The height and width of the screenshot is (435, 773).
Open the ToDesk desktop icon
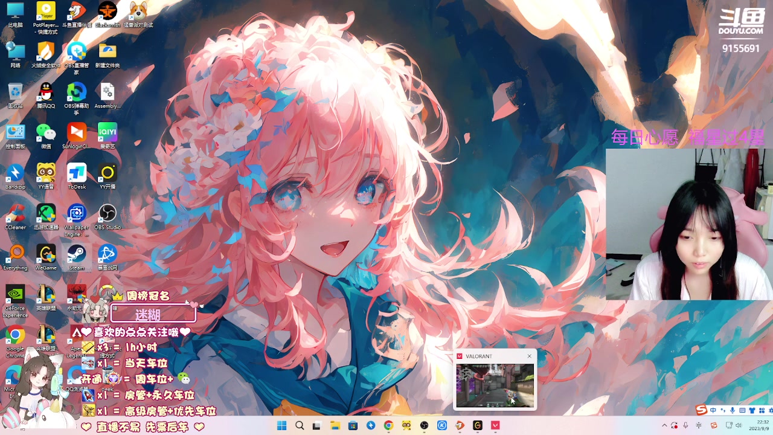(77, 176)
